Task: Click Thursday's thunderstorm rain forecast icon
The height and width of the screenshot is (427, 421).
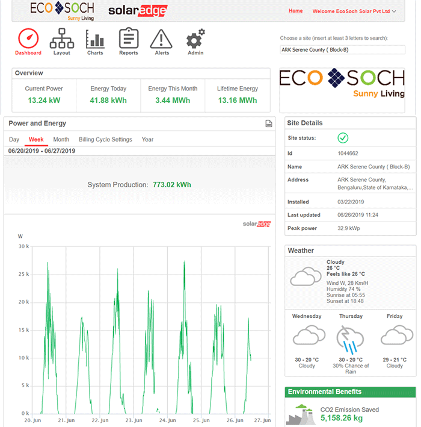Action: pyautogui.click(x=350, y=339)
